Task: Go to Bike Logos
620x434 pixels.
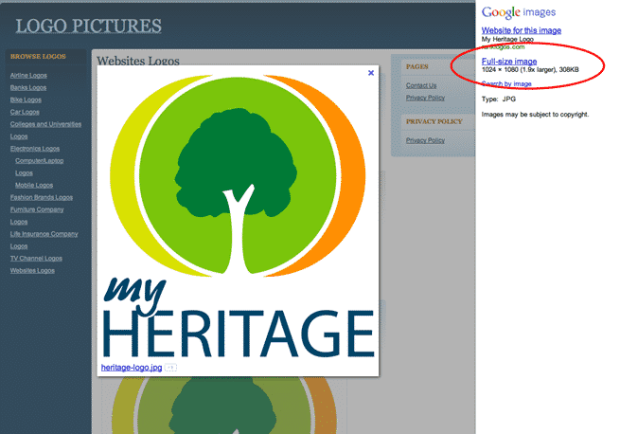Action: (x=26, y=99)
